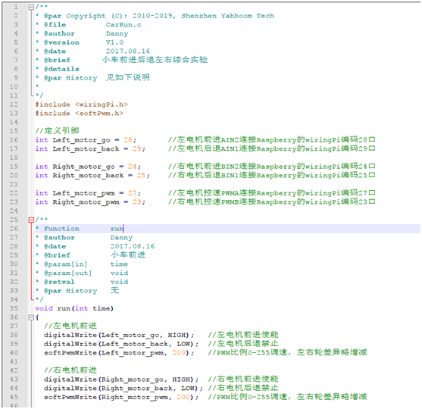Click the date '2017.08.16' on line 6
This screenshot has height=409, width=422.
pyautogui.click(x=128, y=52)
